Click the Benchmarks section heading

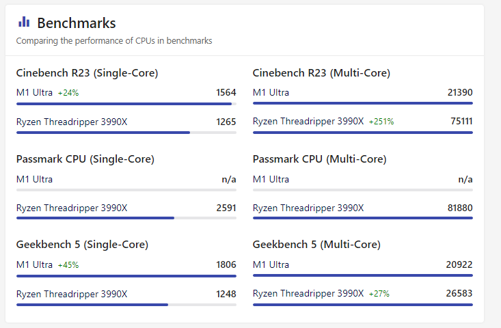click(76, 23)
